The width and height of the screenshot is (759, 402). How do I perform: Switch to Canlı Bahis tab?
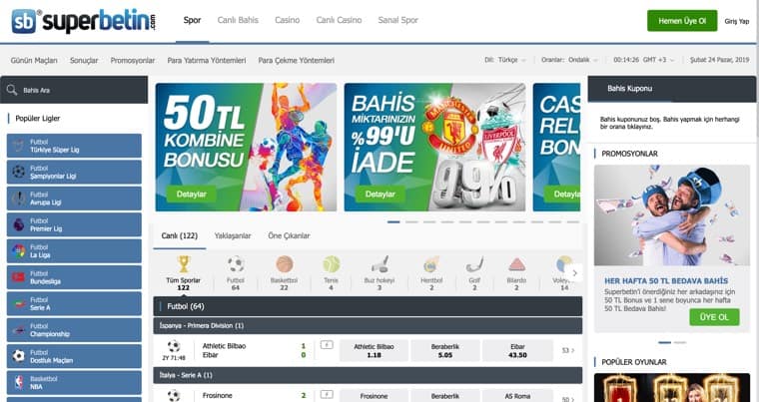pyautogui.click(x=238, y=20)
